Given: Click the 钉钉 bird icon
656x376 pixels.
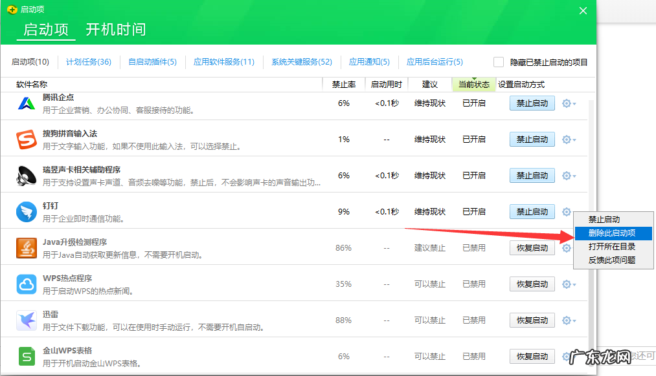Looking at the screenshot, I should coord(27,211).
